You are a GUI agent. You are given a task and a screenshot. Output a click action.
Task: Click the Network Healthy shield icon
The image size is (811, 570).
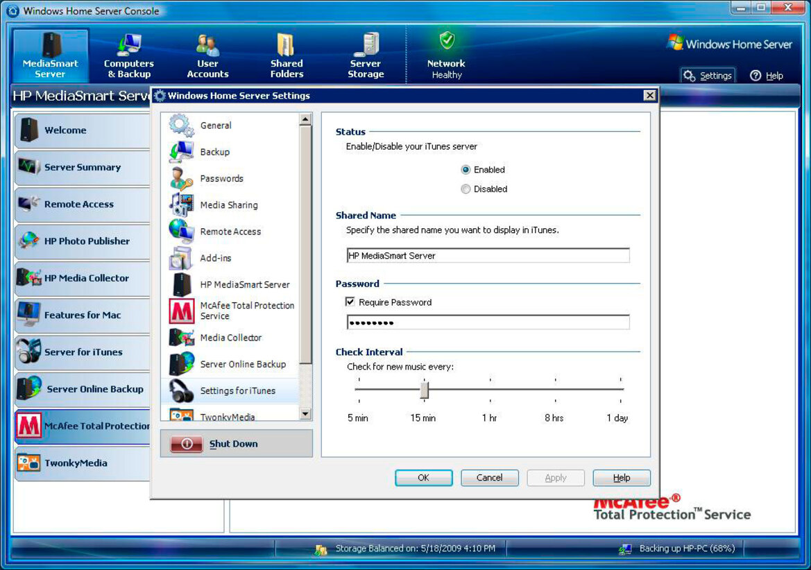tap(447, 40)
